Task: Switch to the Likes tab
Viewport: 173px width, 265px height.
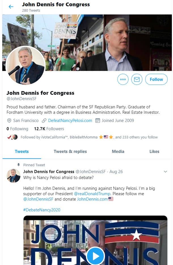Action: coord(154,152)
